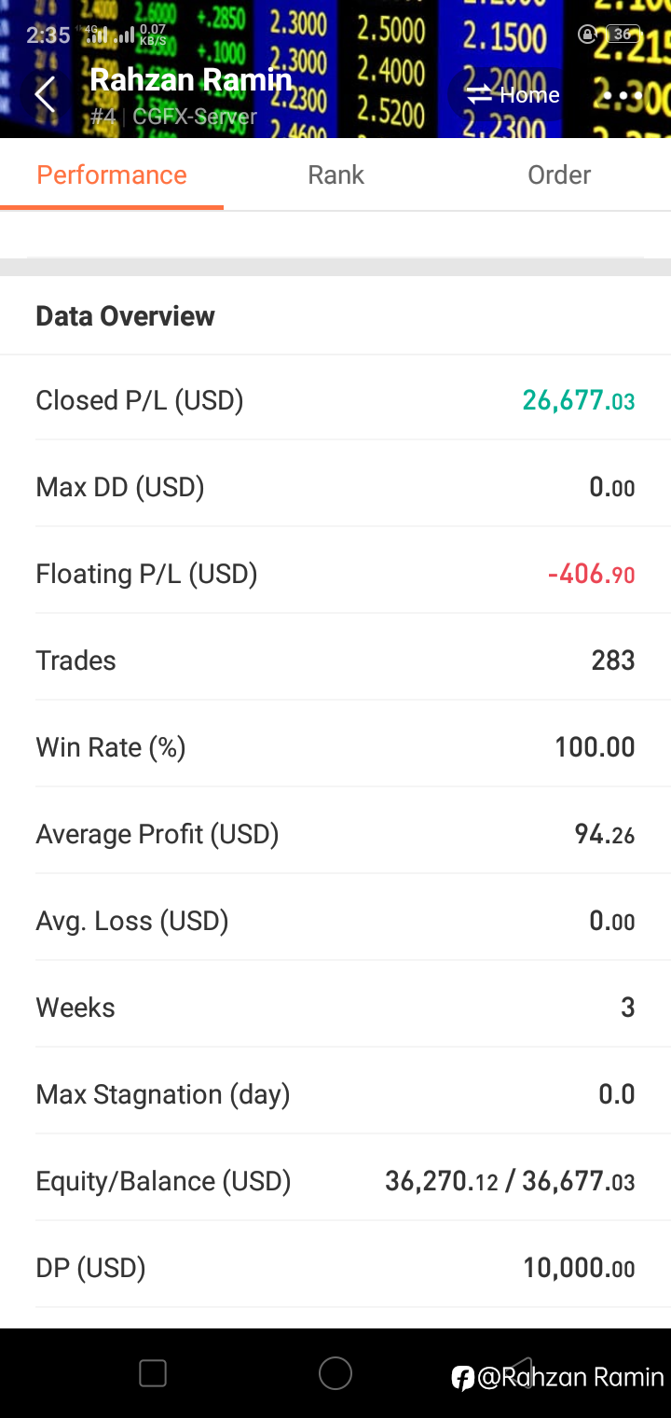Tap Android back triangle button
The image size is (671, 1418).
(520, 1373)
